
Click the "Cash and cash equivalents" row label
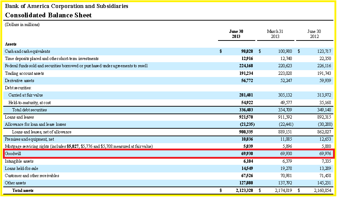tap(27, 51)
